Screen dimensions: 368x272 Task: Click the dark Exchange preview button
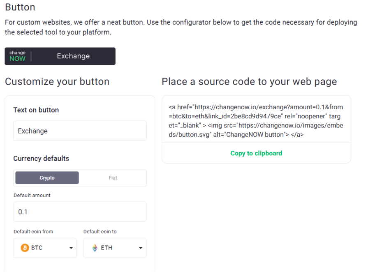tap(60, 56)
